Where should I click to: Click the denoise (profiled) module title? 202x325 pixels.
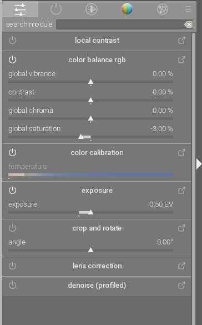coord(97,286)
